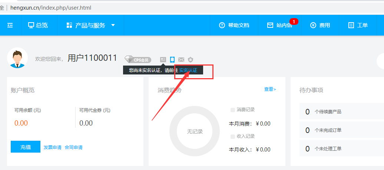Click the hamburger menu collapse icon

pos(10,25)
